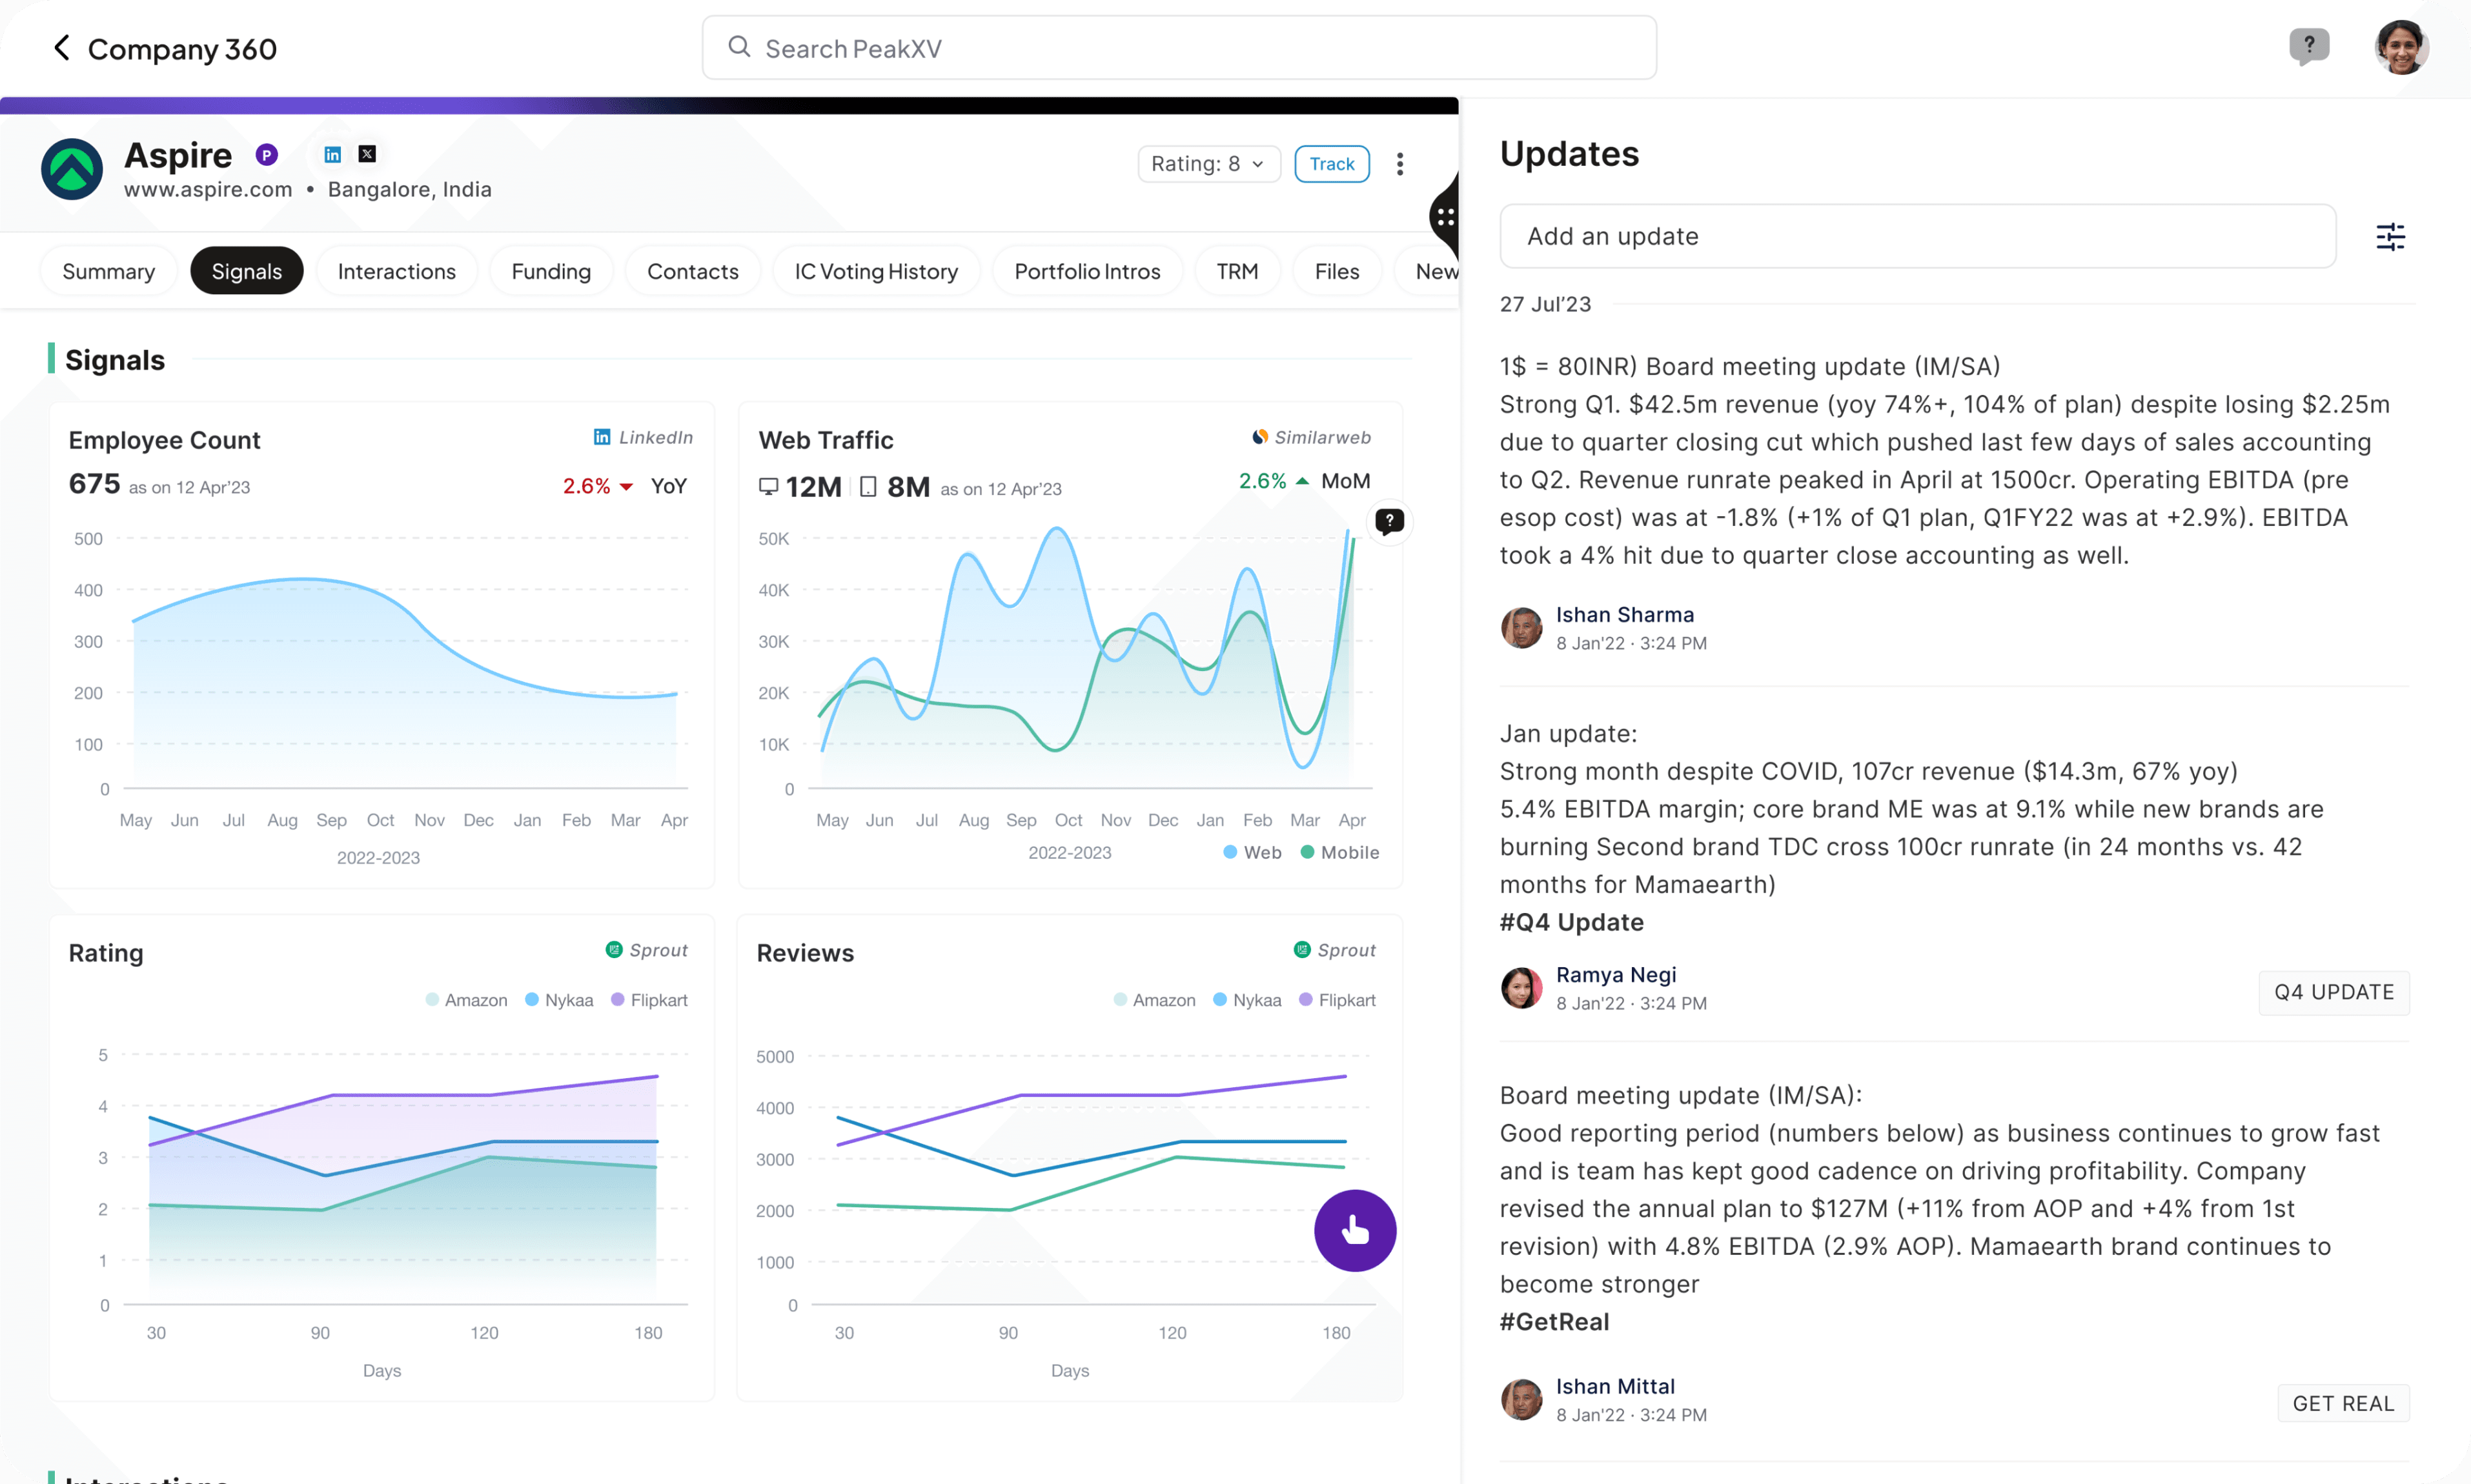
Task: Open the IC Voting History tab
Action: point(877,271)
